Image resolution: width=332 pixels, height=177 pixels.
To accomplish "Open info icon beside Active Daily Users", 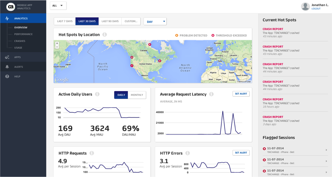I will 97,94.
